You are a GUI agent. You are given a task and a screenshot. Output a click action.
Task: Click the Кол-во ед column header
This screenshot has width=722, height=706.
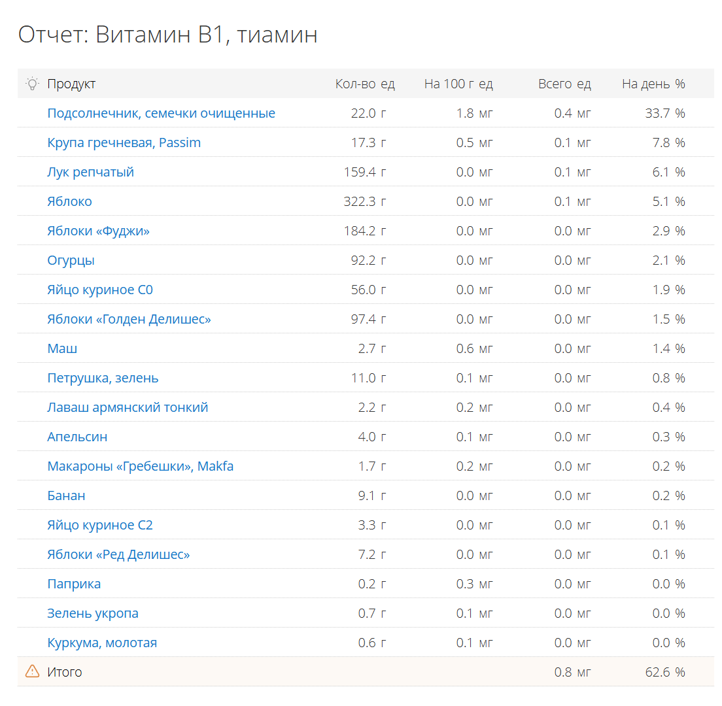click(365, 84)
